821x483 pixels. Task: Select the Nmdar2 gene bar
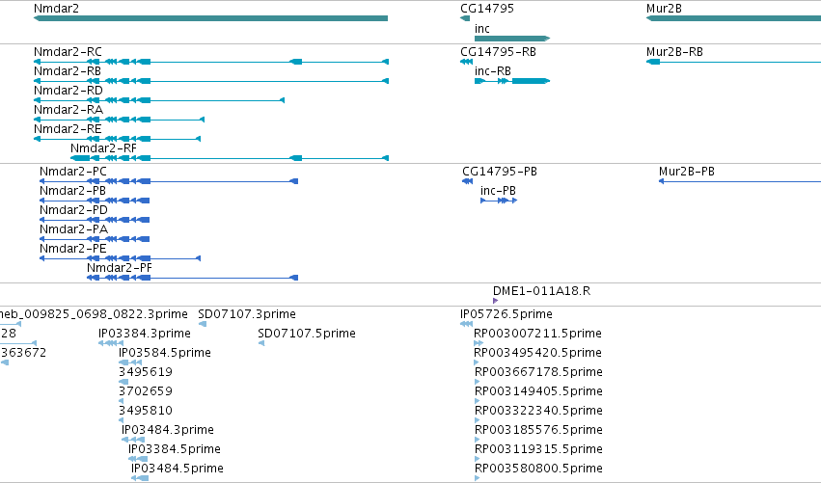[x=210, y=18]
